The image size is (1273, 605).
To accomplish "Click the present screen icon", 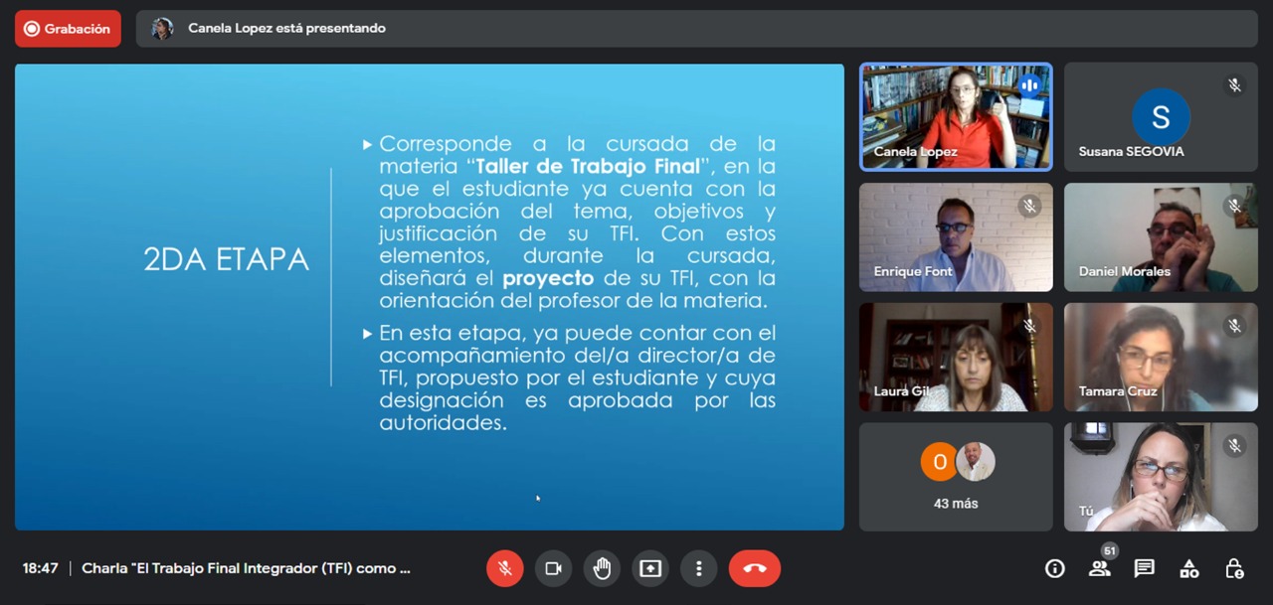I will pos(650,568).
